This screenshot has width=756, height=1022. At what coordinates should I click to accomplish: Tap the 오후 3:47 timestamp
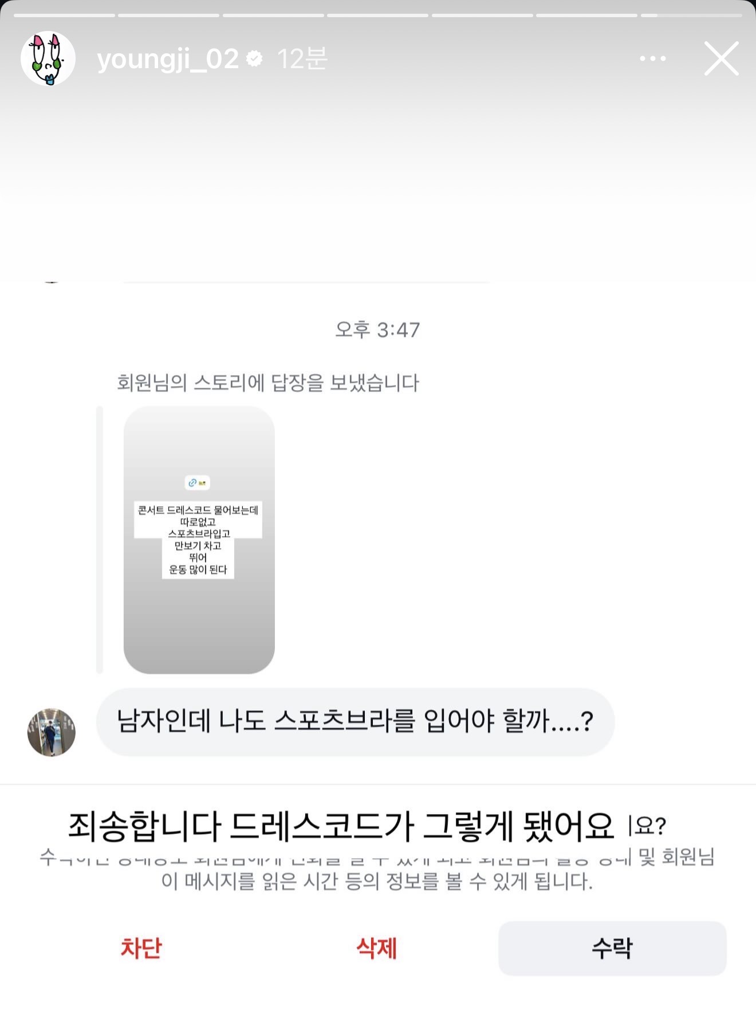pyautogui.click(x=377, y=330)
